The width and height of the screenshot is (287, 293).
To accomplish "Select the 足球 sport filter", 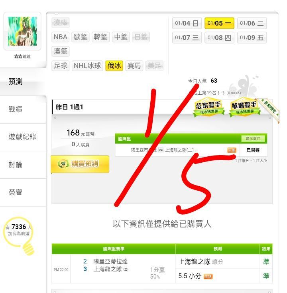I will point(60,66).
